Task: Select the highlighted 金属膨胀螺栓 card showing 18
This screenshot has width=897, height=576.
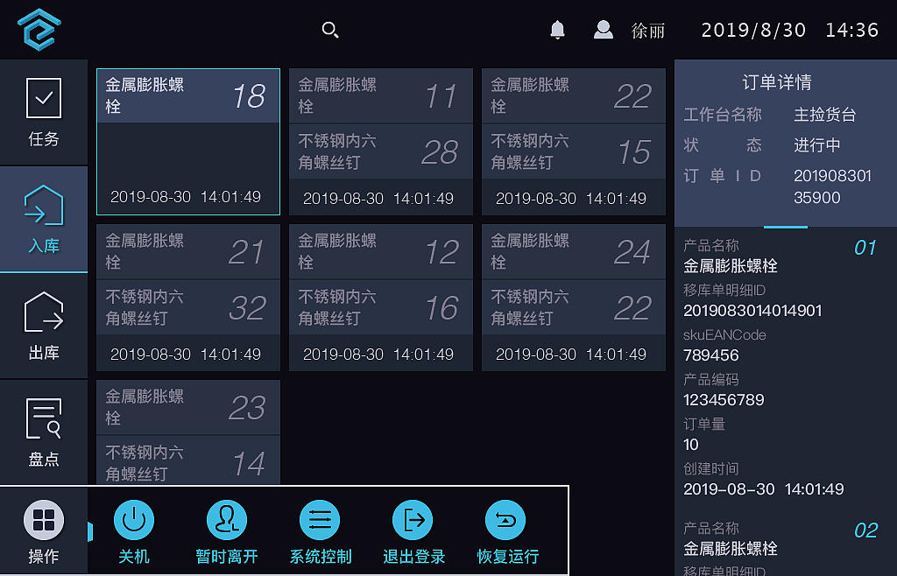Action: pyautogui.click(x=187, y=140)
